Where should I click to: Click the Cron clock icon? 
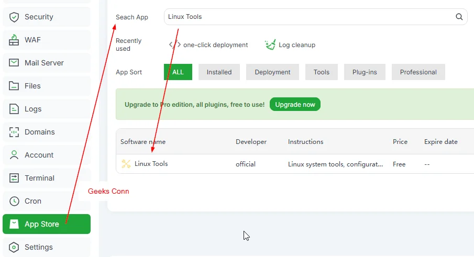pos(14,201)
